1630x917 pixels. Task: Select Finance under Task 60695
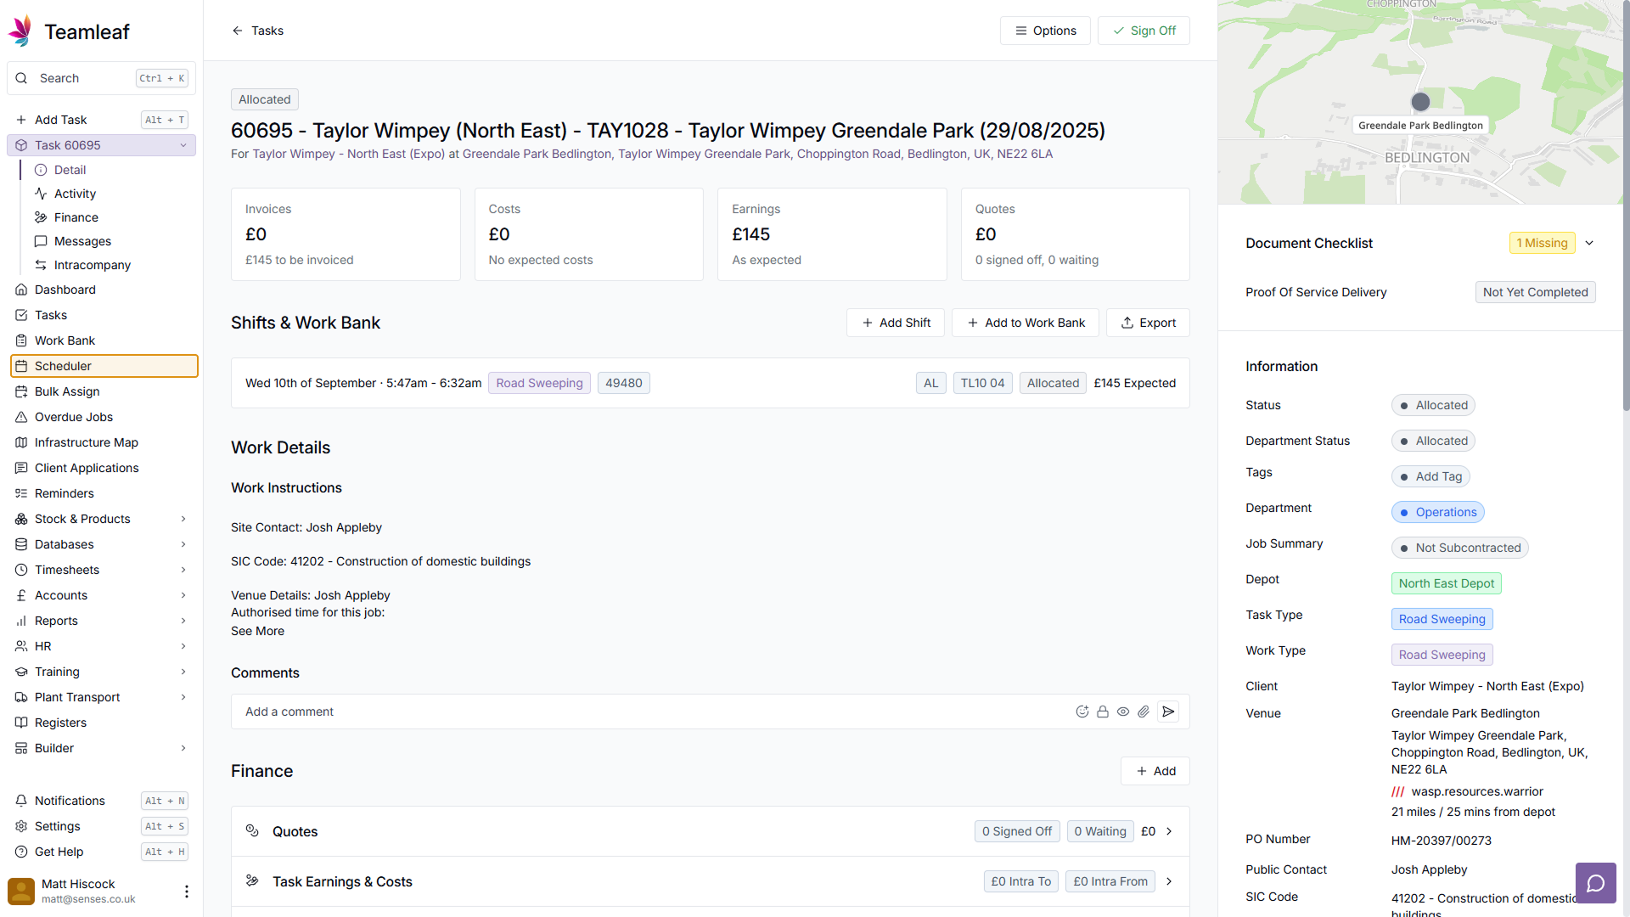[x=111, y=217]
